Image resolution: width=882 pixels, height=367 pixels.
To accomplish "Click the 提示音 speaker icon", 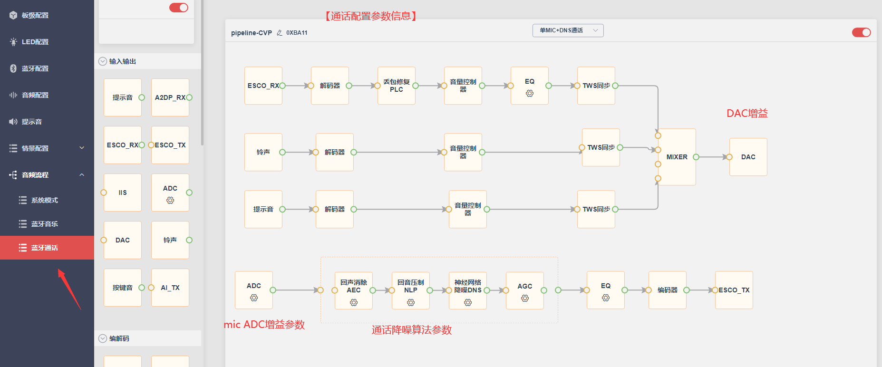I will pos(13,122).
